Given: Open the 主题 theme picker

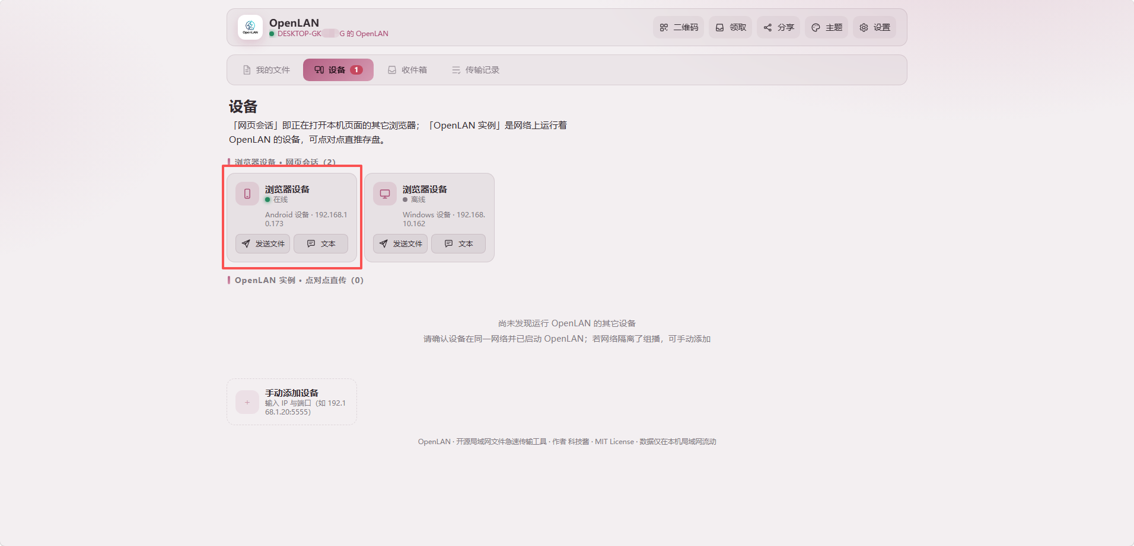Looking at the screenshot, I should (827, 27).
